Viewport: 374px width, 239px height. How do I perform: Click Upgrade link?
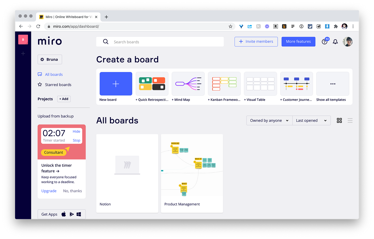pos(49,191)
